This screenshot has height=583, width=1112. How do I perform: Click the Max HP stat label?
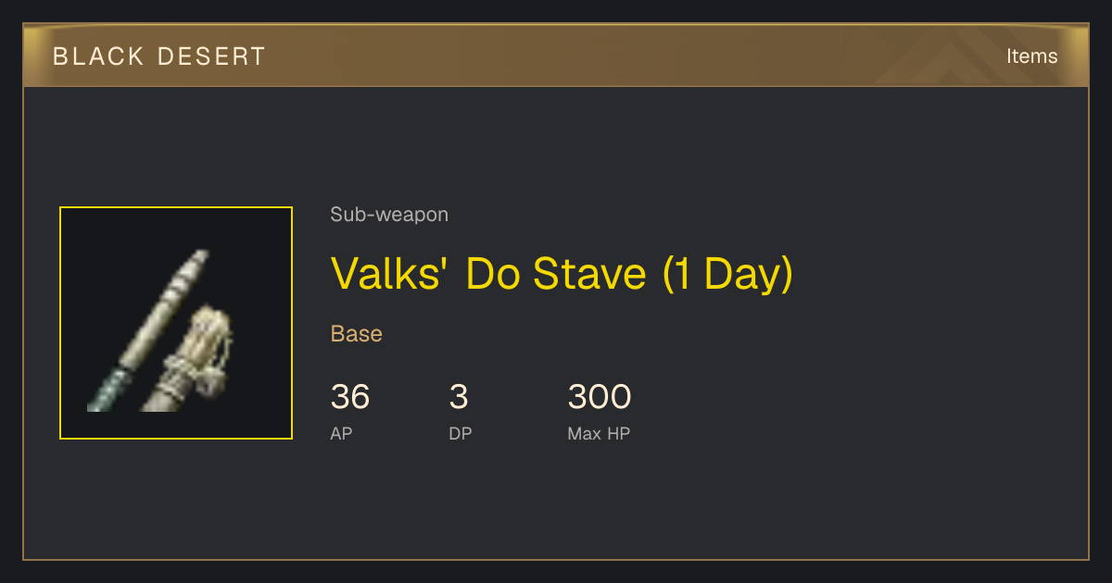[599, 433]
